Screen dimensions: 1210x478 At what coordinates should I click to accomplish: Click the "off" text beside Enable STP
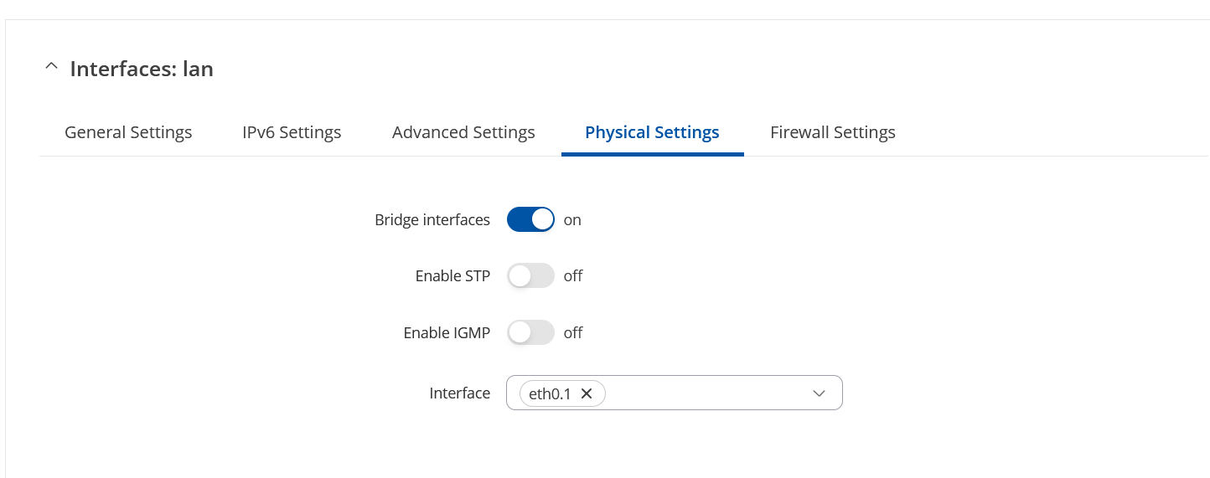[x=573, y=275]
